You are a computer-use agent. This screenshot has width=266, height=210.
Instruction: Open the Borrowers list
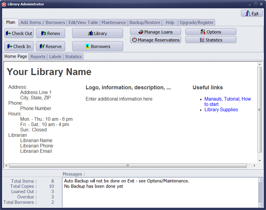coord(98,46)
